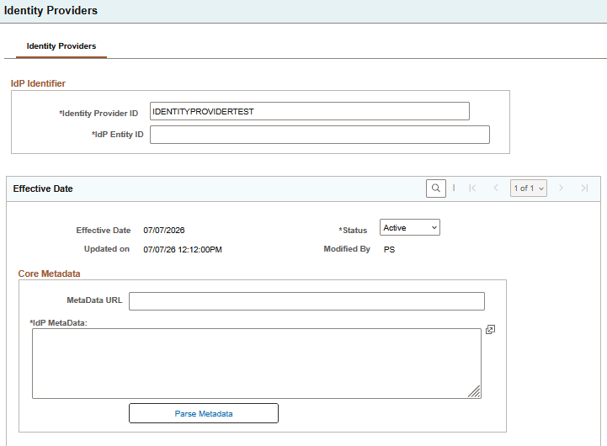This screenshot has width=607, height=446.
Task: Click the Parse Metadata button
Action: 204,413
